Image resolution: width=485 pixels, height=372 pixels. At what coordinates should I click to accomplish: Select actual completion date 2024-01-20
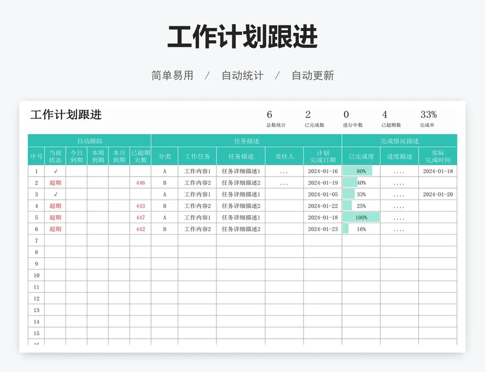[438, 194]
